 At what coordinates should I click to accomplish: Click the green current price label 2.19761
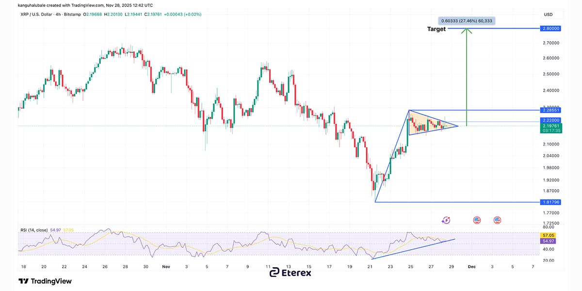550,126
